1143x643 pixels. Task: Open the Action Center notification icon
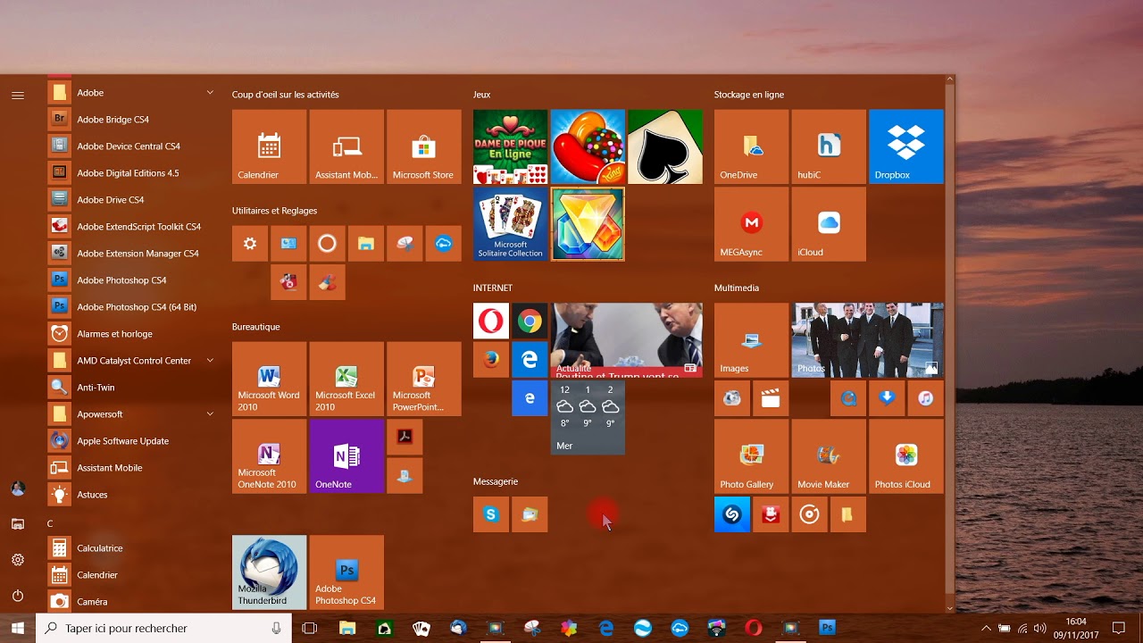pos(1118,629)
